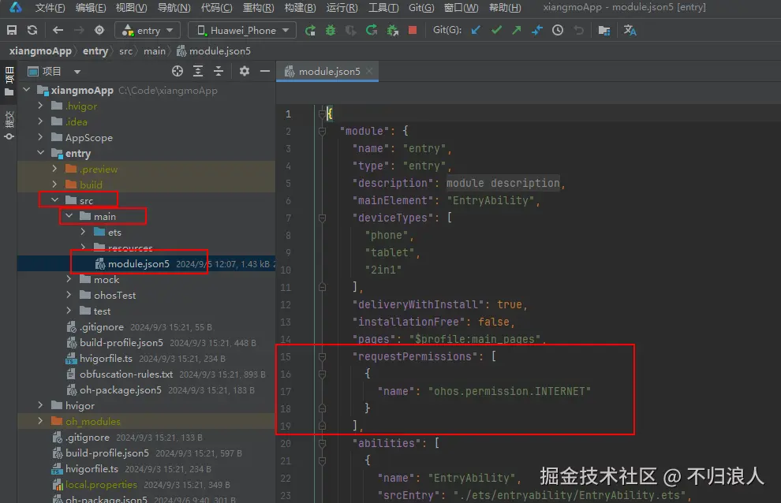Click the Git commit checkmark icon

(496, 30)
